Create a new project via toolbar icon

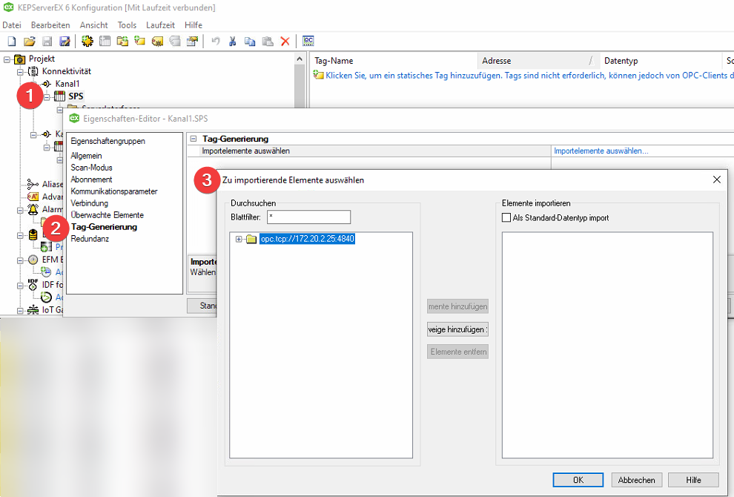tap(12, 42)
